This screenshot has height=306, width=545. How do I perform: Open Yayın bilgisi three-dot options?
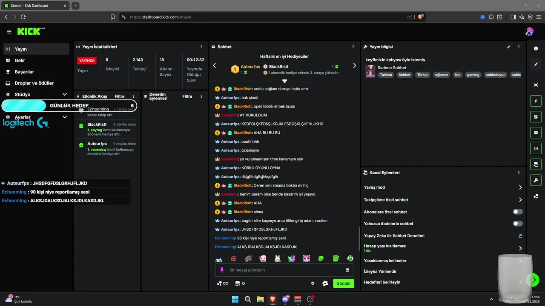point(519,47)
